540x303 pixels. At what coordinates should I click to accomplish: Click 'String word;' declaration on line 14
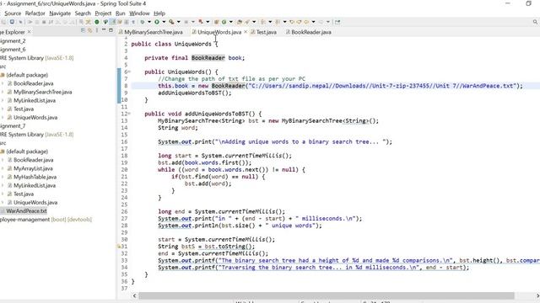[x=178, y=128]
